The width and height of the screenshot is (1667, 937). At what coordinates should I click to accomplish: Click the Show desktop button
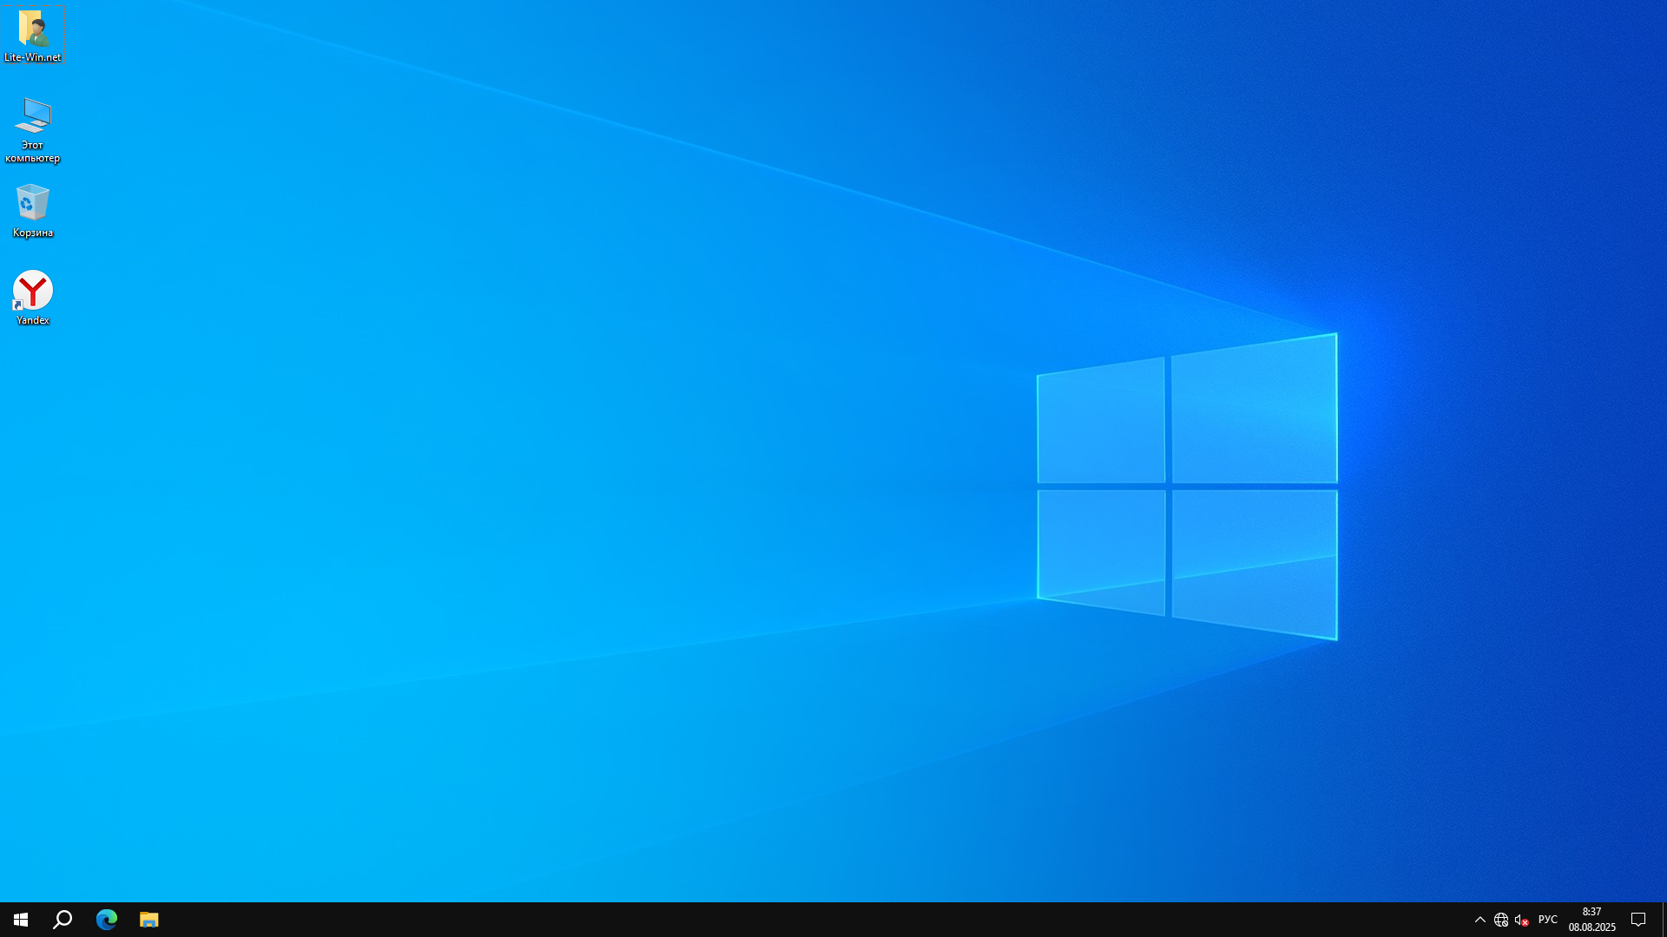point(1664,919)
